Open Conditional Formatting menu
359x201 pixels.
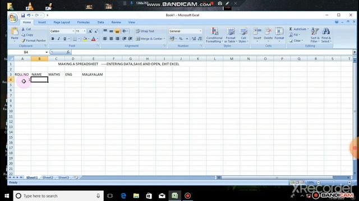pos(214,35)
